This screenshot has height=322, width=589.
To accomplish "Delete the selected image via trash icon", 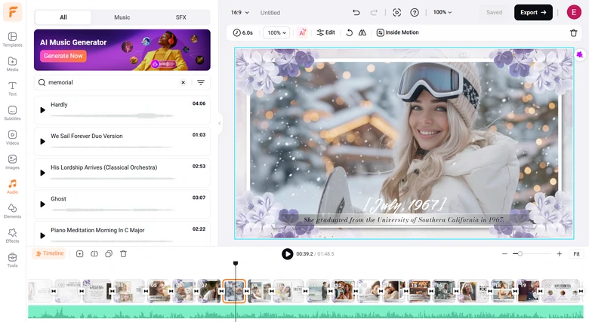I will click(574, 33).
